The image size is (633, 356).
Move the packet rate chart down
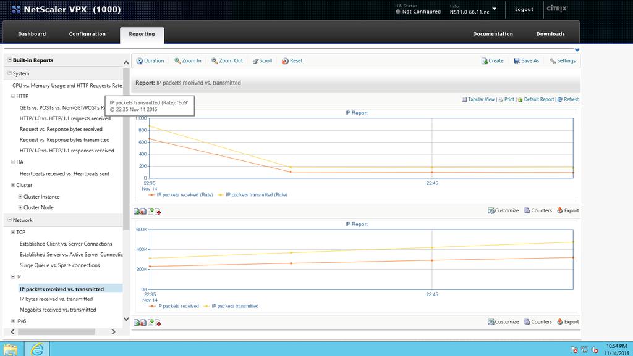(158, 212)
